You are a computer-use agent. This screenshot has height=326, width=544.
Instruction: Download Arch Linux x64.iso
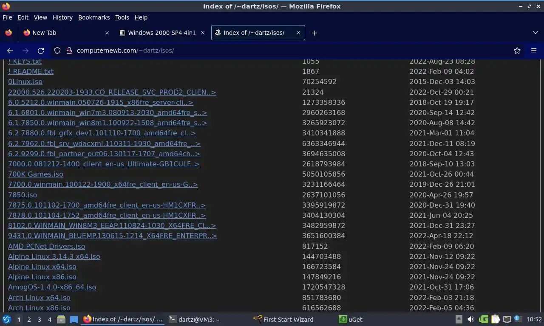[39, 298]
